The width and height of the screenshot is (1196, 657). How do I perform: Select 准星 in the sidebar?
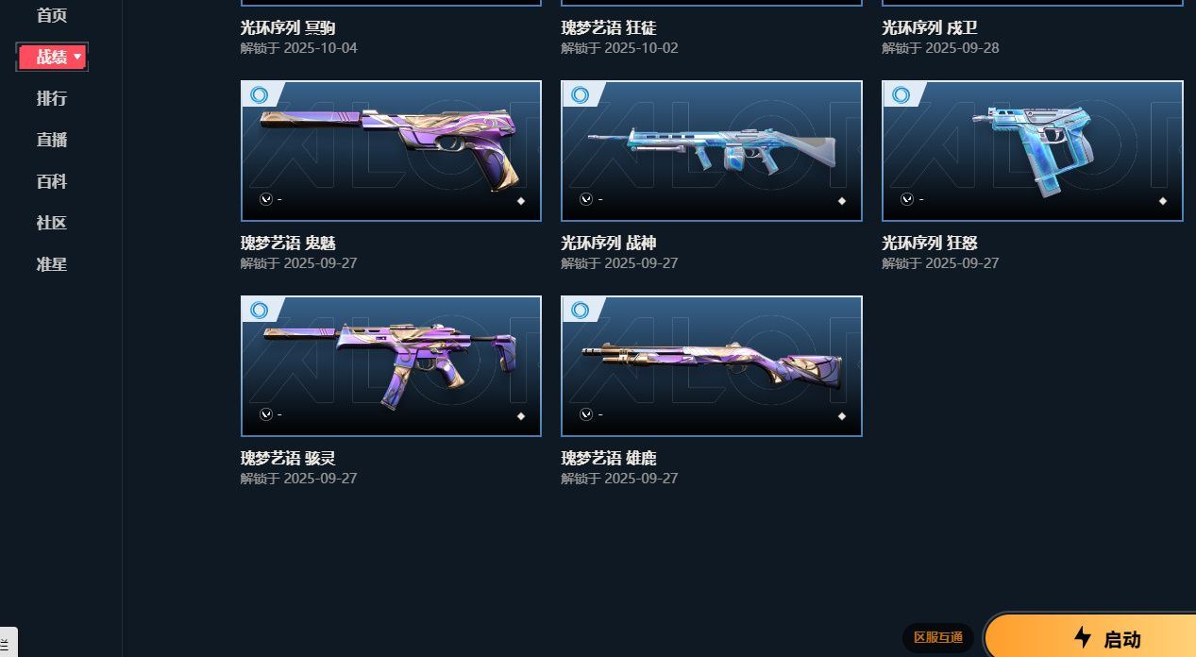(x=52, y=264)
